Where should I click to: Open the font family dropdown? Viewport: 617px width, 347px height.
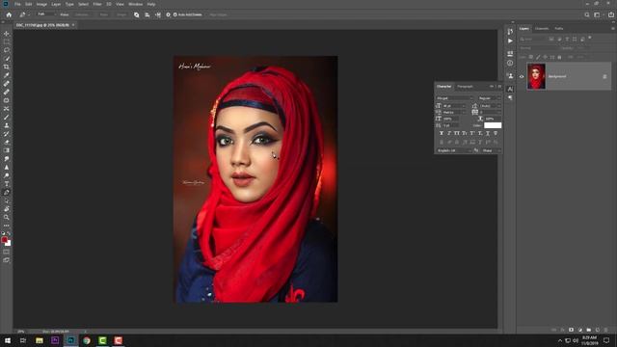(x=455, y=98)
